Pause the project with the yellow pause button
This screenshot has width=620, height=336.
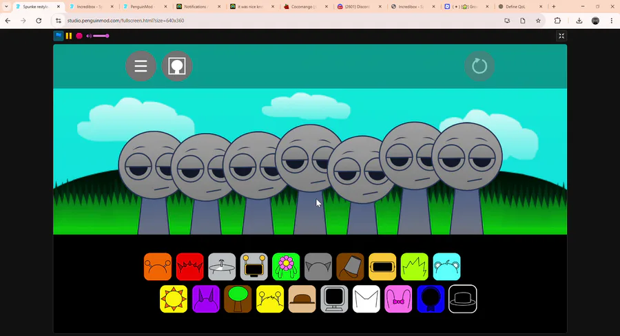(x=69, y=36)
